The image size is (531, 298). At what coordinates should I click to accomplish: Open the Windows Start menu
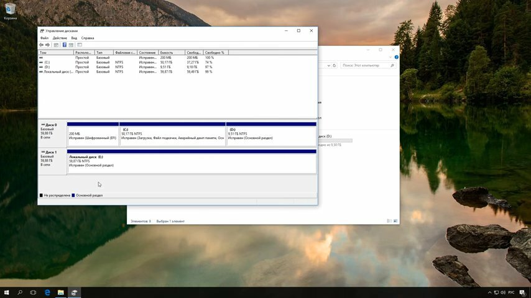[6, 292]
